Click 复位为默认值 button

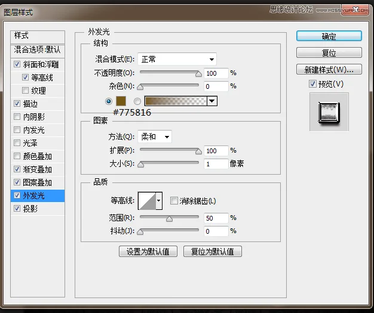point(213,252)
